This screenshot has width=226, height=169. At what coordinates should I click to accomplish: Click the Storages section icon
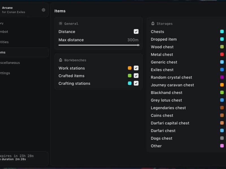(153, 23)
